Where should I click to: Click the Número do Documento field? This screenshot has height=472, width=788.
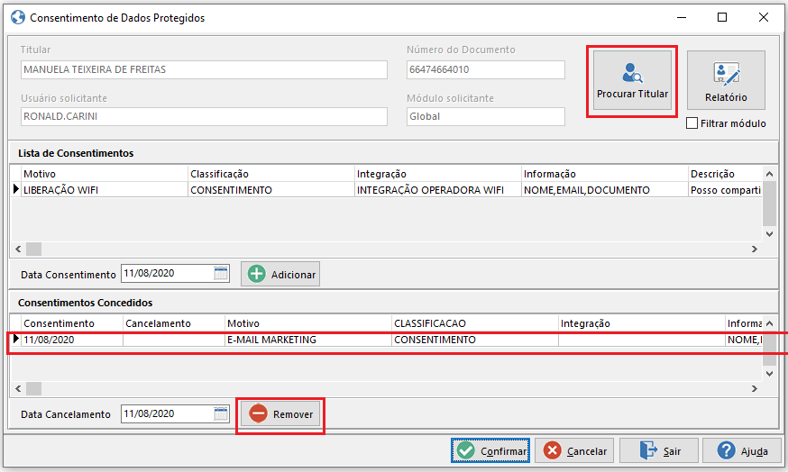point(485,69)
